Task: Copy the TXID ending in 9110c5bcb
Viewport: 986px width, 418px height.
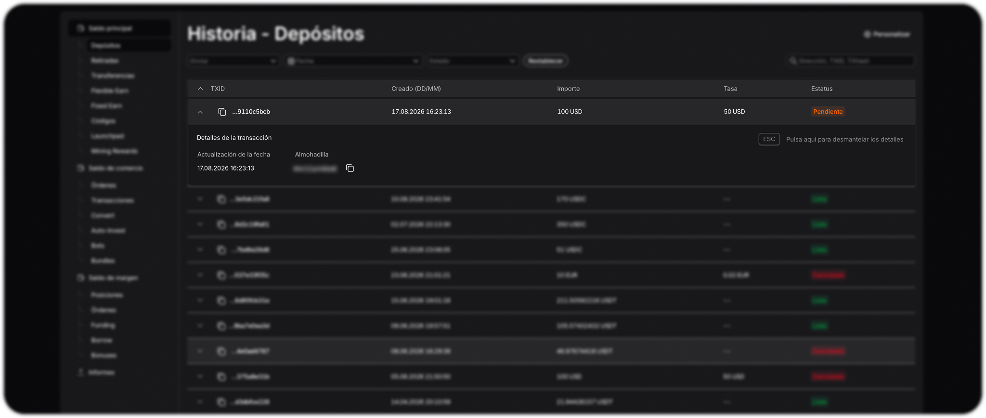Action: (222, 112)
